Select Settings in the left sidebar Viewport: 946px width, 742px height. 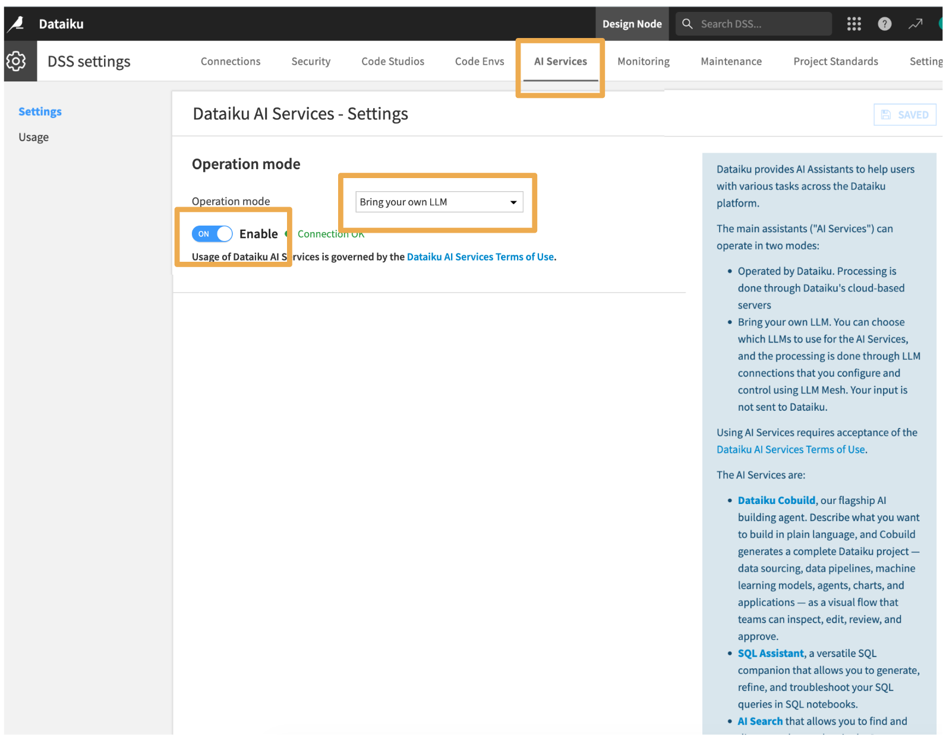40,112
